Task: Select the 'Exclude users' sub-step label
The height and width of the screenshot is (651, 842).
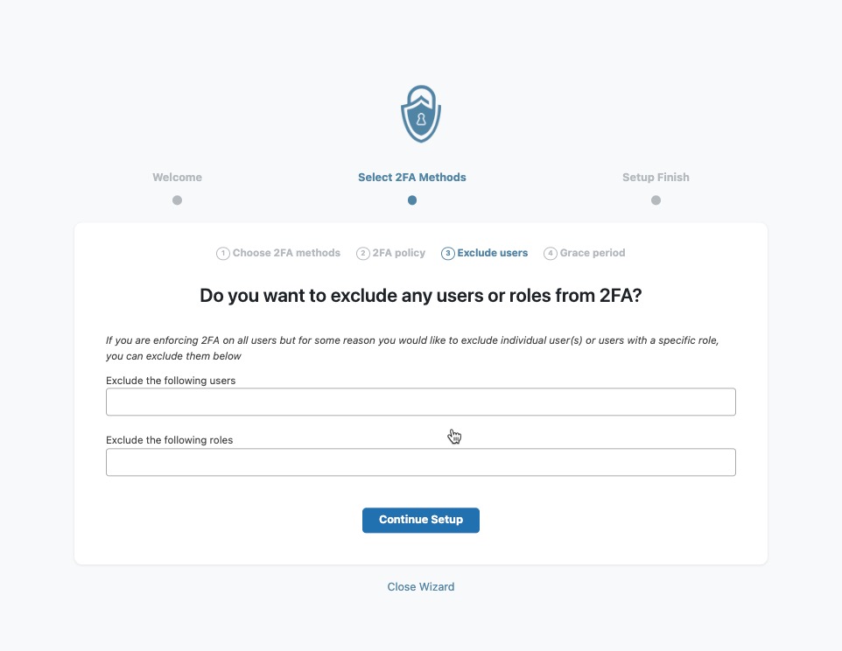Action: 493,253
